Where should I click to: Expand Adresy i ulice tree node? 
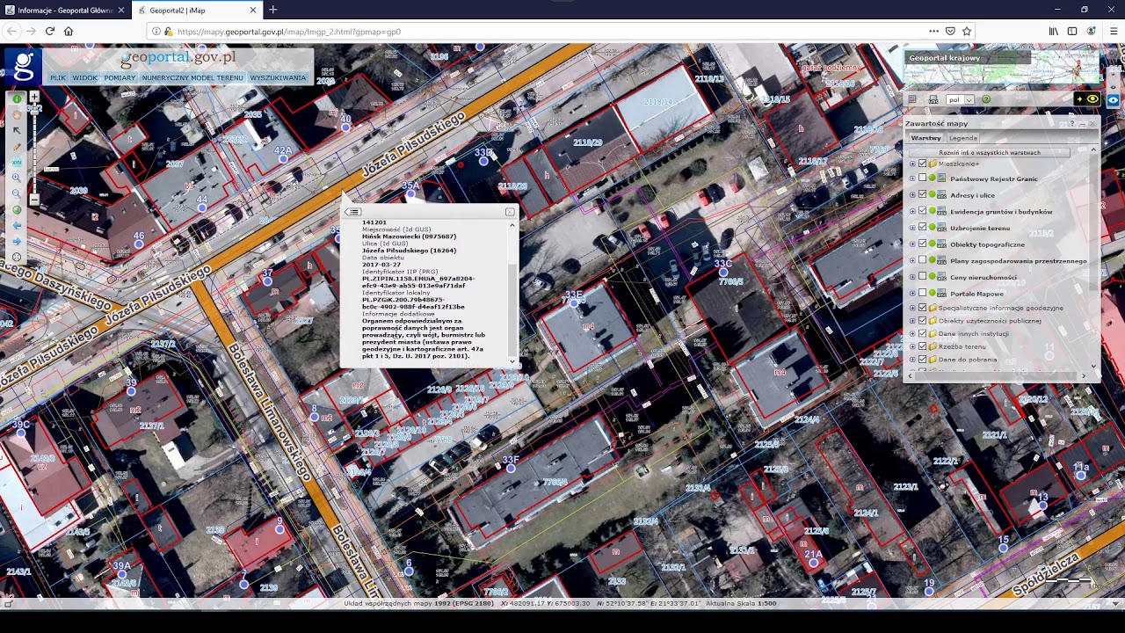click(x=912, y=195)
